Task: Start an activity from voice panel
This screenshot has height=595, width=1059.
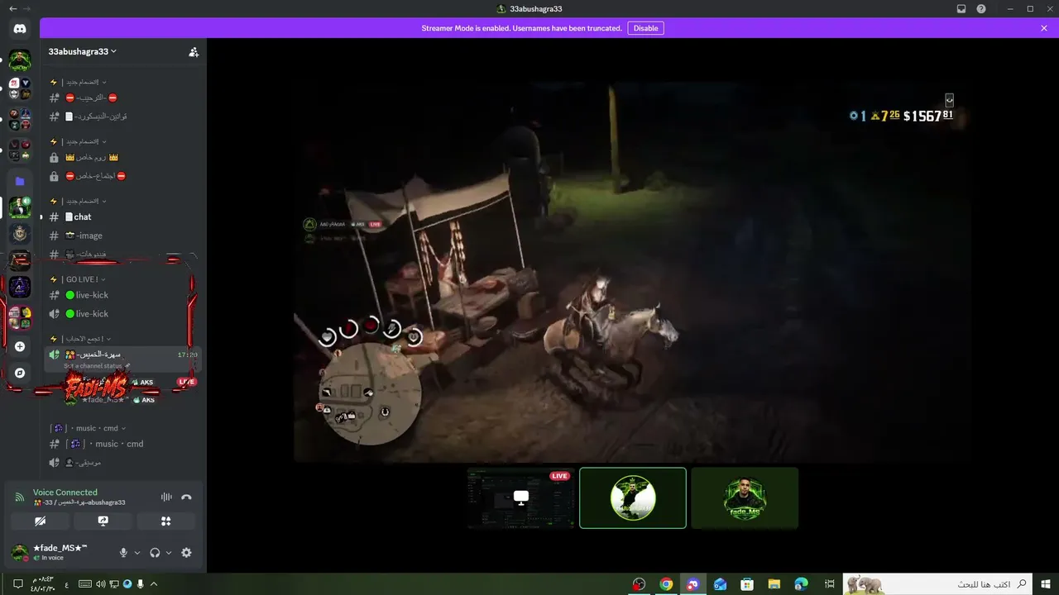Action: coord(166,521)
